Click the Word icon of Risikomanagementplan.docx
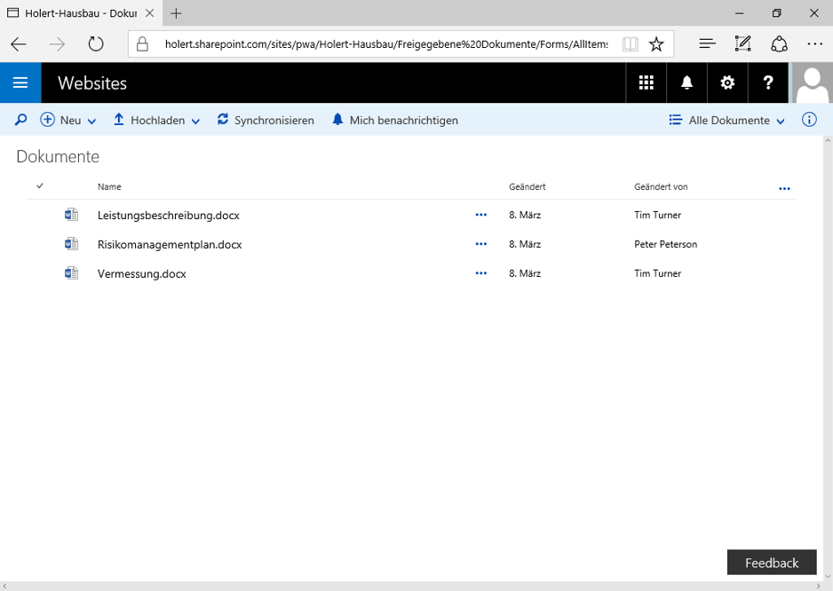This screenshot has width=833, height=591. (x=71, y=244)
